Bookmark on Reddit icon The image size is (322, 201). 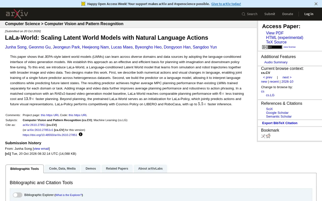268,136
